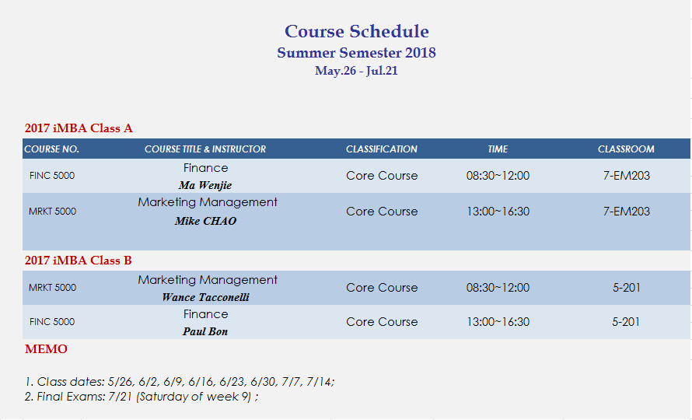Click instructor name Ma Wenjie
The image size is (692, 420).
pyautogui.click(x=205, y=185)
